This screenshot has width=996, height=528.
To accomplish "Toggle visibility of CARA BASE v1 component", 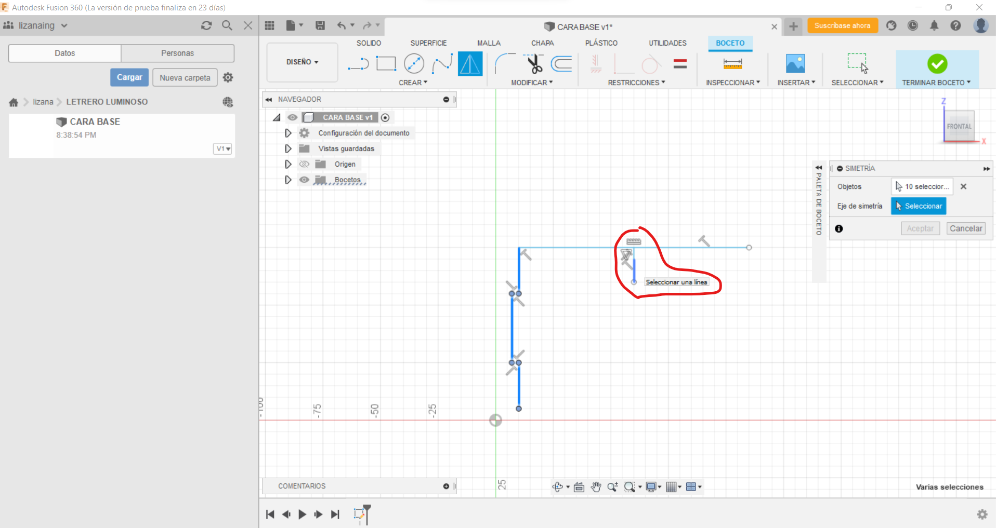I will (x=293, y=117).
